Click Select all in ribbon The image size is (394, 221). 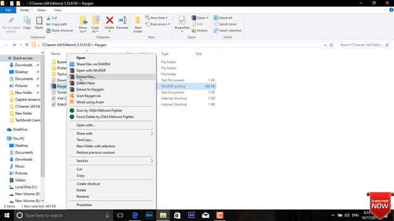(223, 18)
